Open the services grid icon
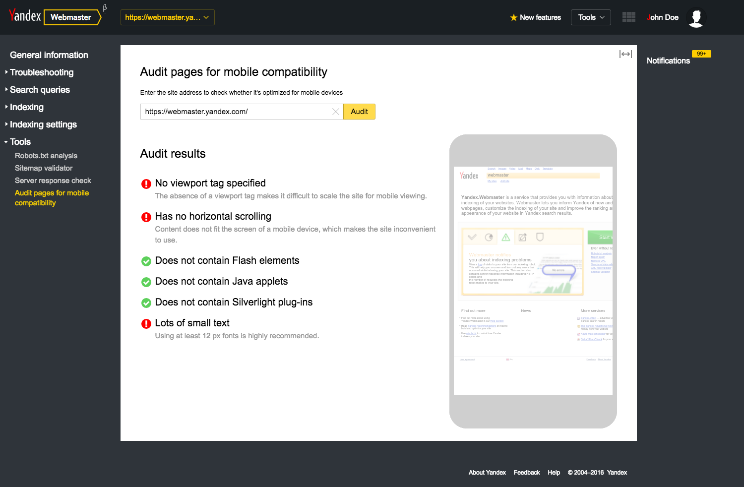The image size is (744, 487). click(x=628, y=17)
